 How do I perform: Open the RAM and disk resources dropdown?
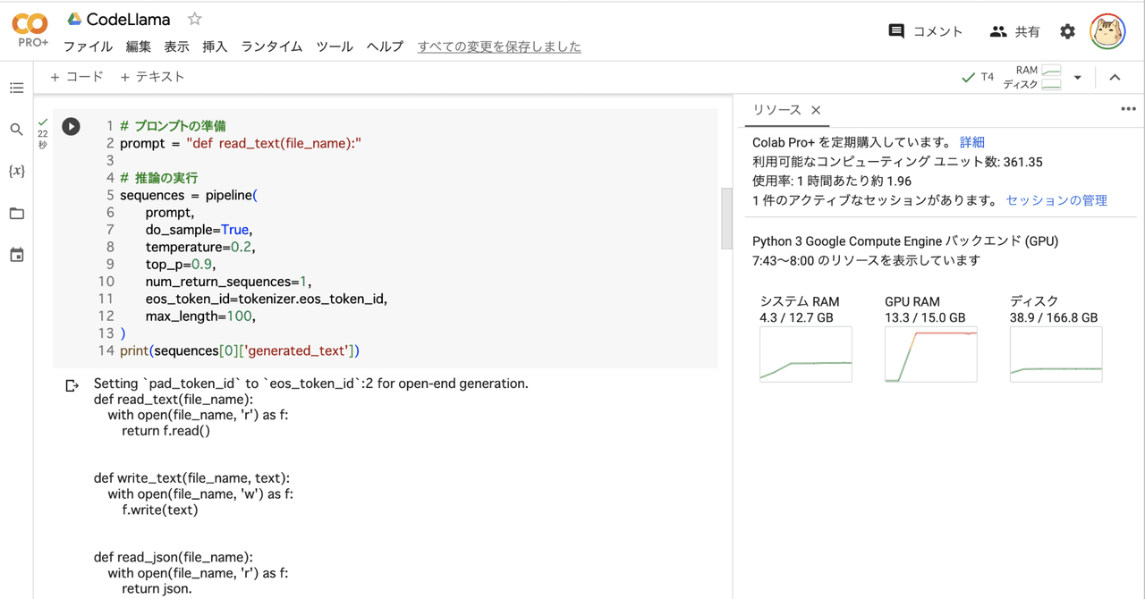click(x=1078, y=77)
